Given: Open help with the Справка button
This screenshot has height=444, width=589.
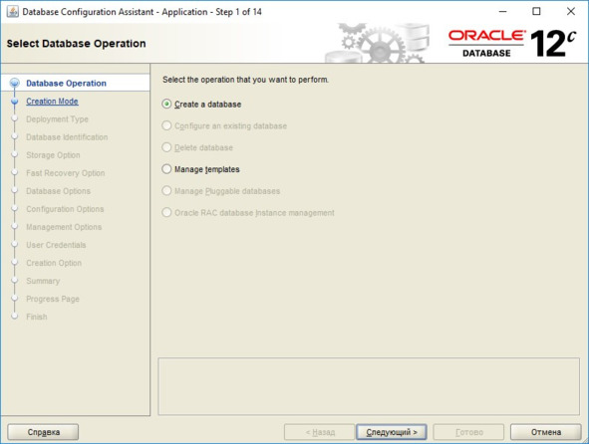Looking at the screenshot, I should click(x=43, y=432).
